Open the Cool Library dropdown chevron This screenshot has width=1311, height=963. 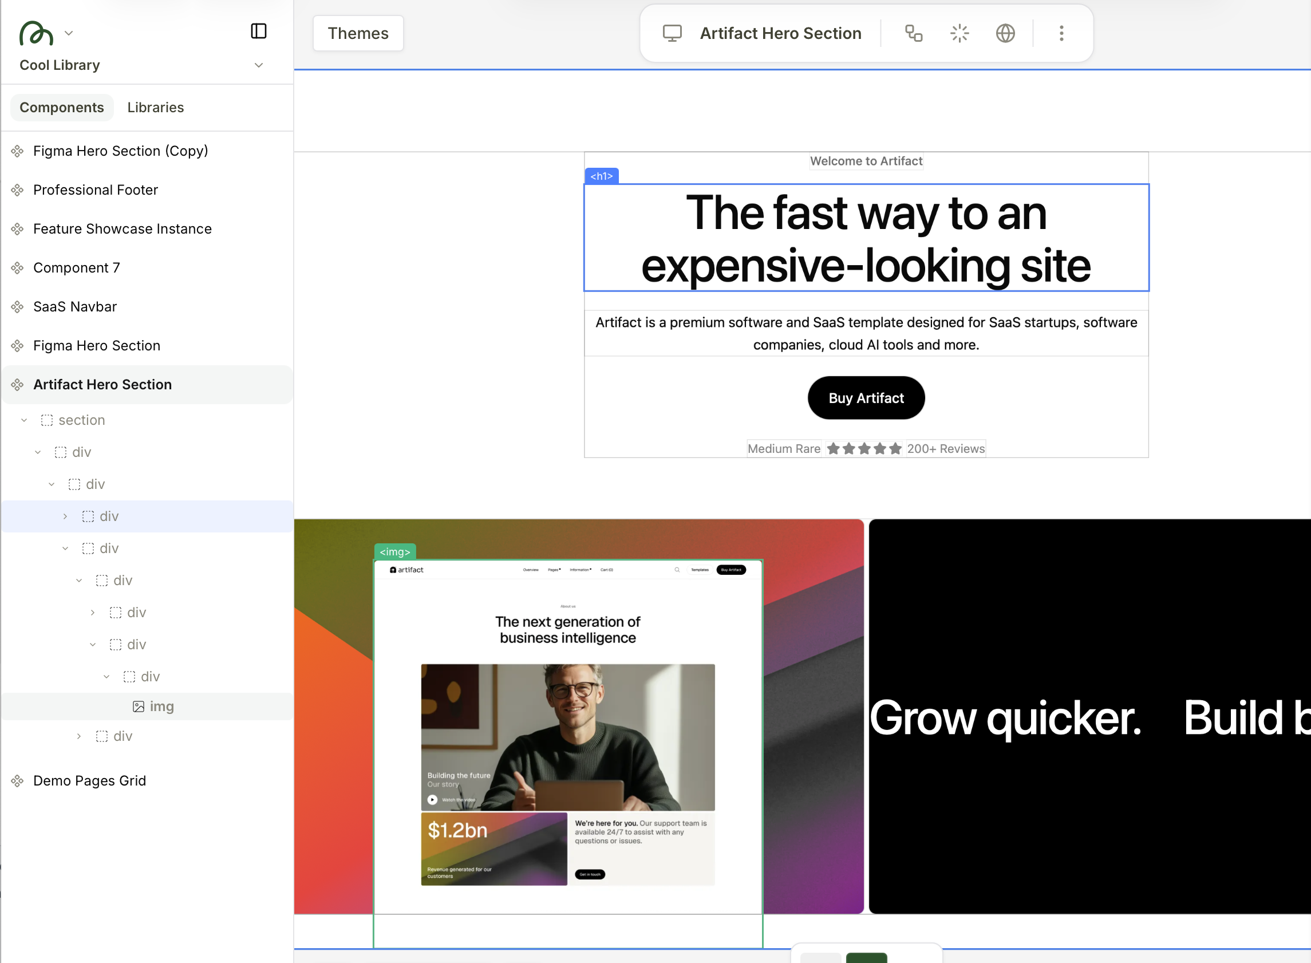(259, 65)
